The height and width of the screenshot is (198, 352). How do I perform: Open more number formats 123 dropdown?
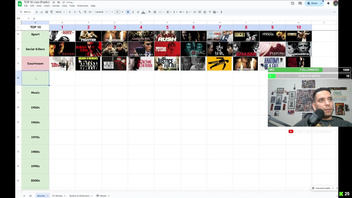click(x=90, y=12)
